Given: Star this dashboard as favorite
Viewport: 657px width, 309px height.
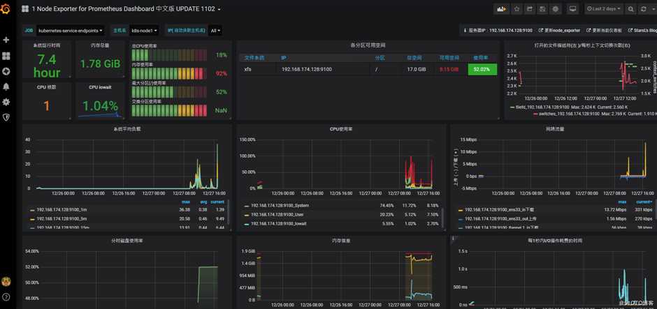Looking at the screenshot, I should [x=517, y=9].
